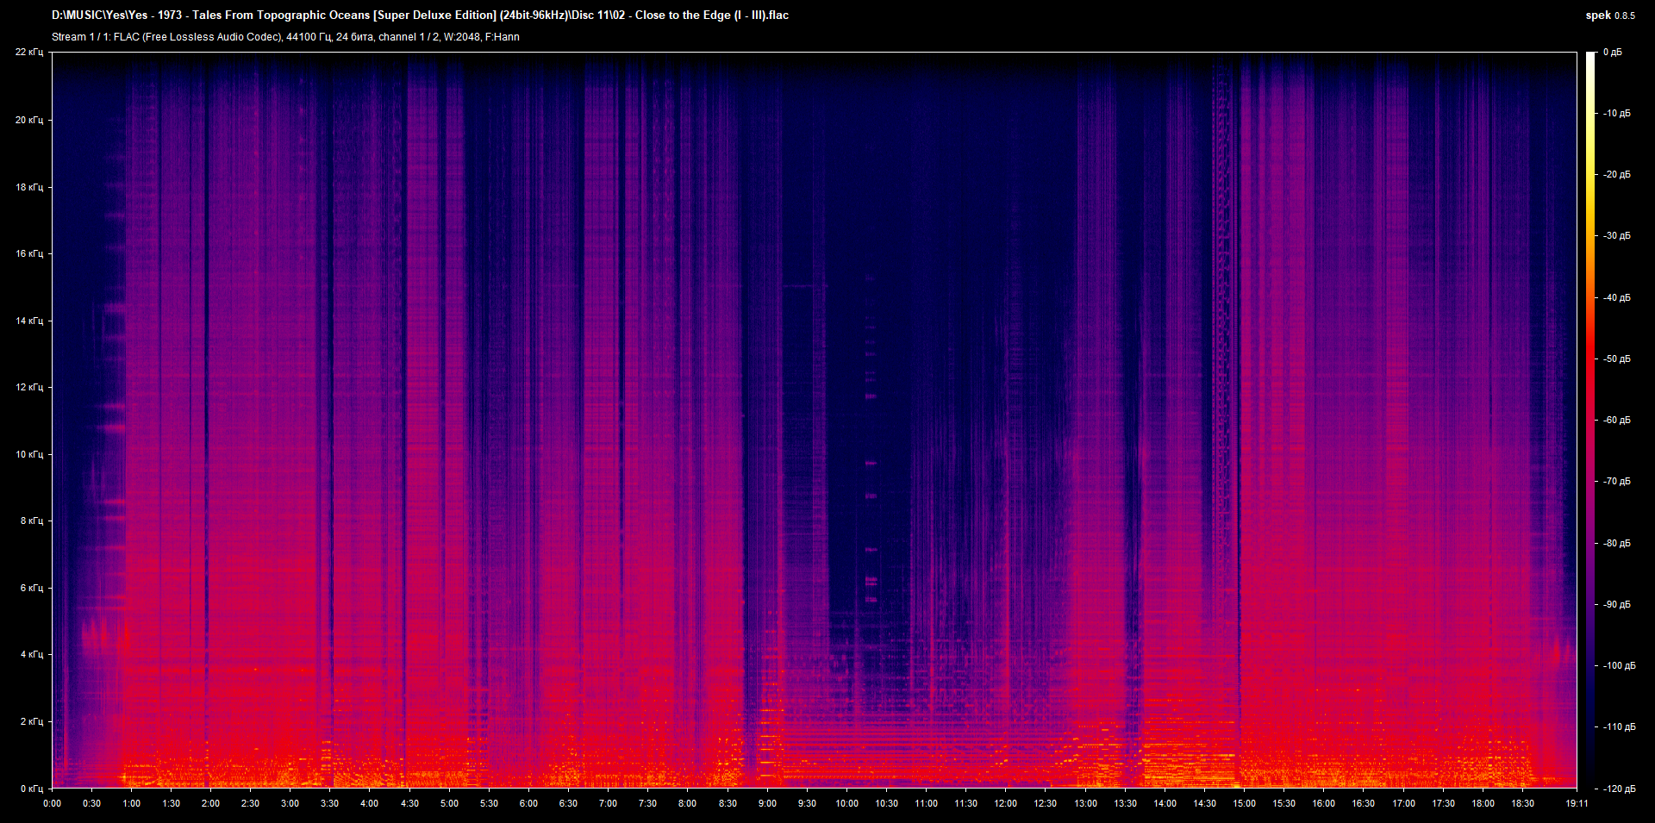
Task: Click the '9:30' time axis label
Action: point(807,803)
